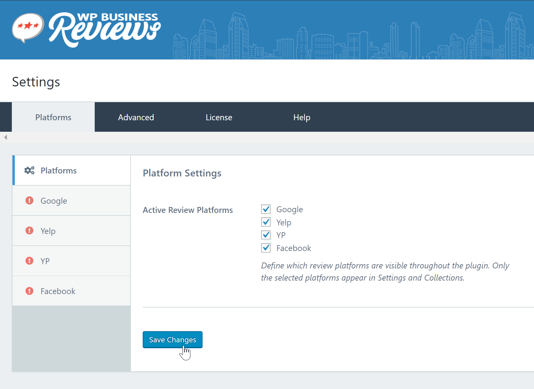The width and height of the screenshot is (534, 389).
Task: Go to the Help tab
Action: pos(302,117)
